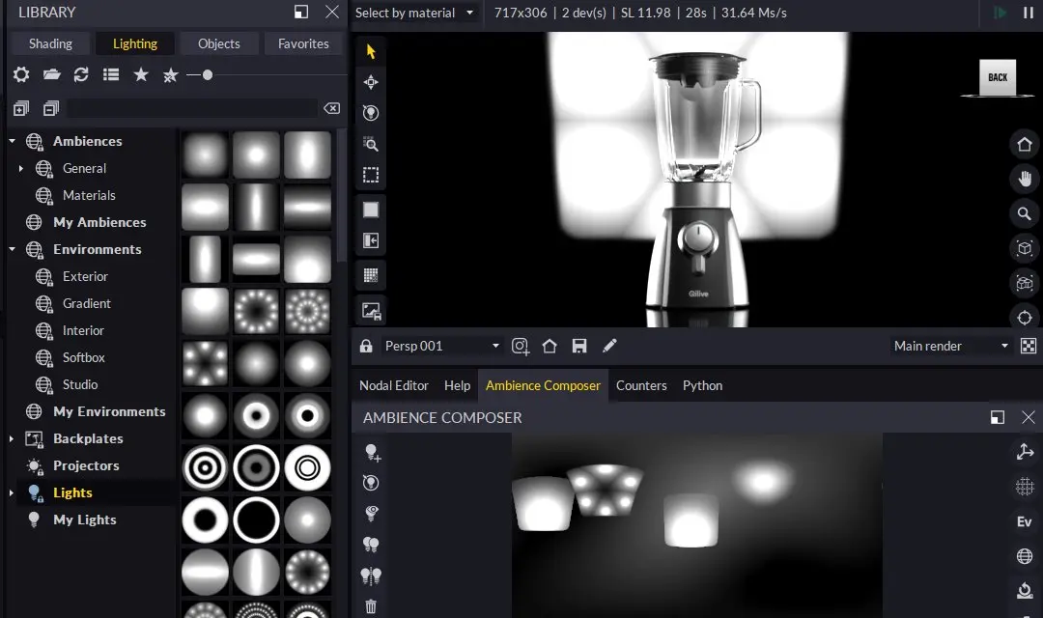This screenshot has height=618, width=1043.
Task: Pause rendering with the pause control
Action: pos(1029,14)
